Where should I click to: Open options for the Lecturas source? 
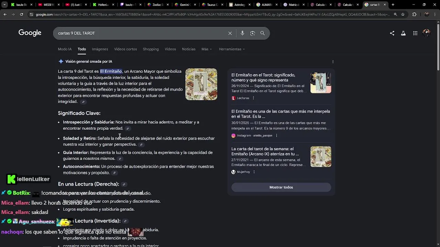click(x=253, y=98)
